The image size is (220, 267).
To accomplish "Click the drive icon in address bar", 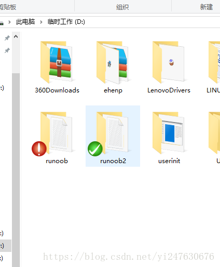I will (x=2, y=22).
